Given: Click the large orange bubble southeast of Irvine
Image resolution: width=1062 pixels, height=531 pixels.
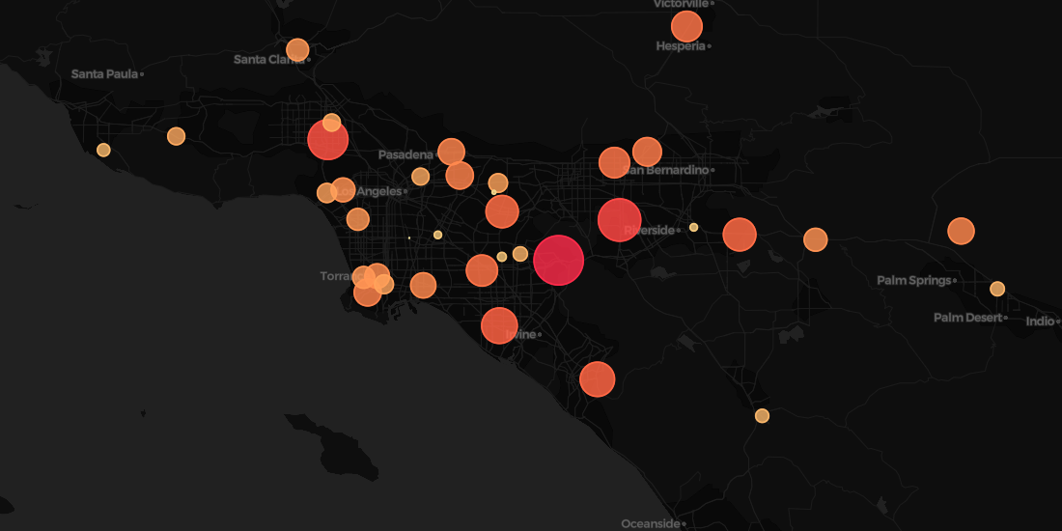Looking at the screenshot, I should [598, 379].
